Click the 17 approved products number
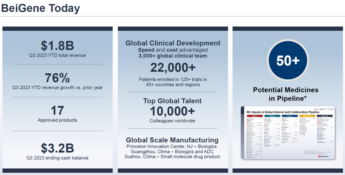 (57, 110)
